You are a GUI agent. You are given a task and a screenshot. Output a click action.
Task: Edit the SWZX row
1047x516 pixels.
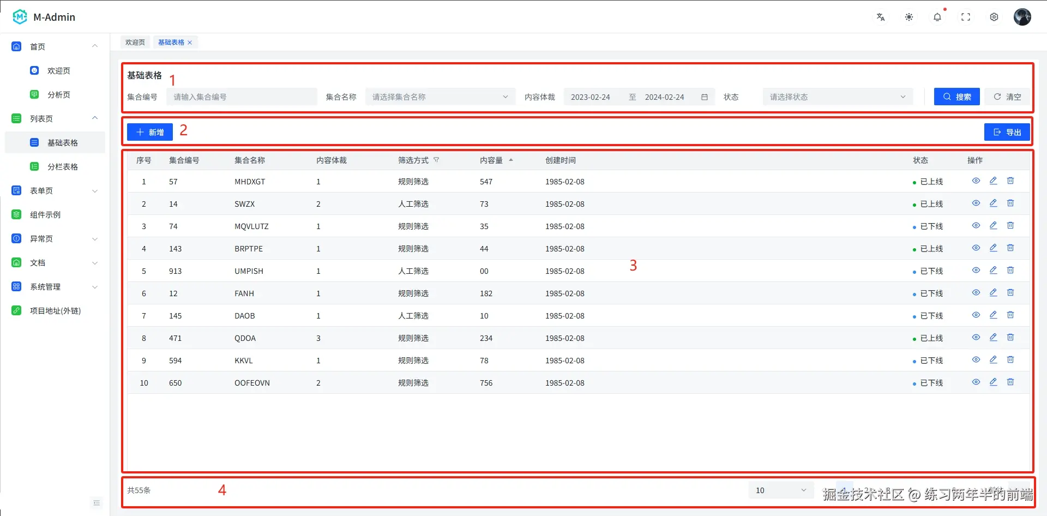coord(994,203)
